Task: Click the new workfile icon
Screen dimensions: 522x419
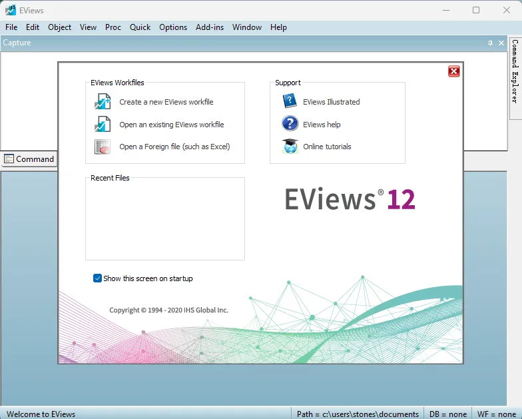Action: [x=103, y=101]
